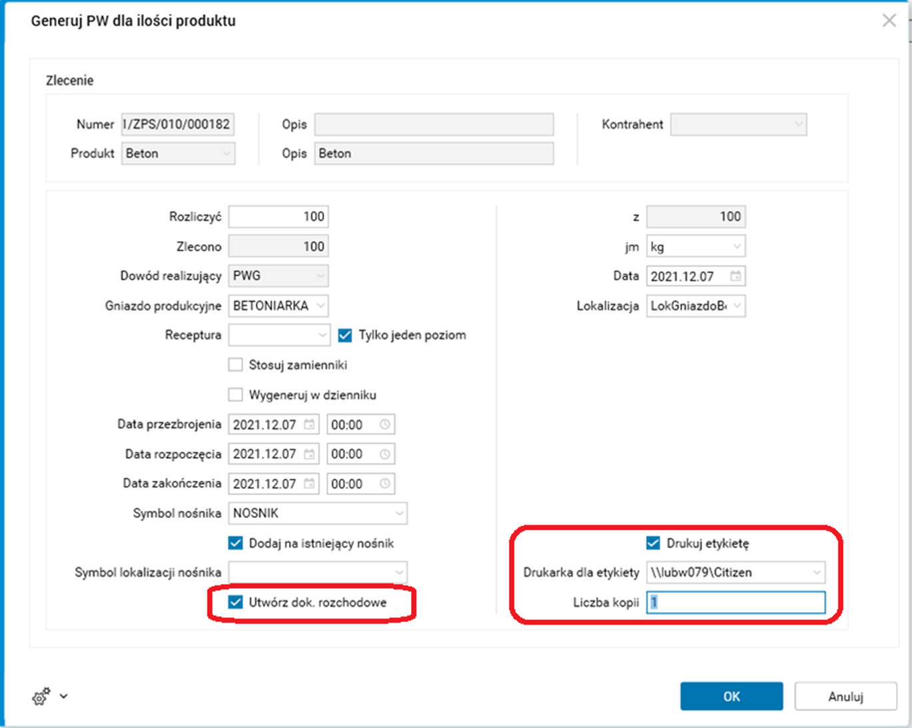
Task: Open the Dowód realizujący dropdown
Action: (x=320, y=276)
